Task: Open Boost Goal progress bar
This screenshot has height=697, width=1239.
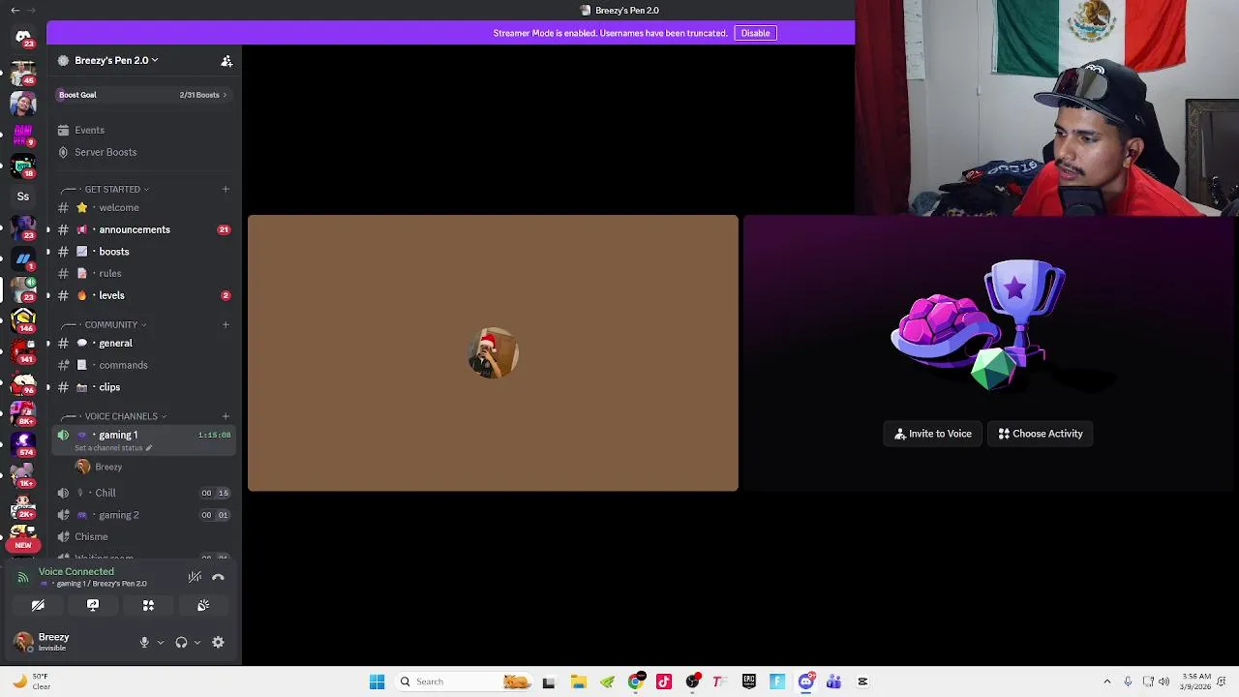Action: pos(142,95)
